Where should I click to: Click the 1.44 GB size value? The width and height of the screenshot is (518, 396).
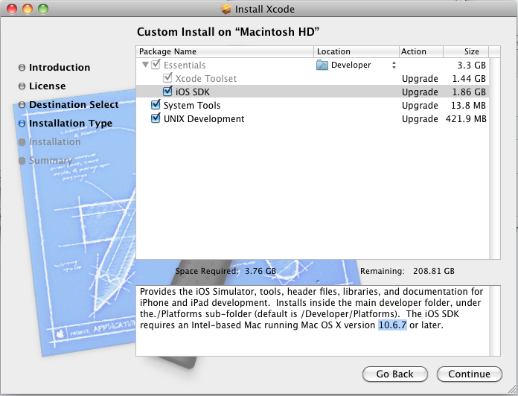(x=469, y=79)
